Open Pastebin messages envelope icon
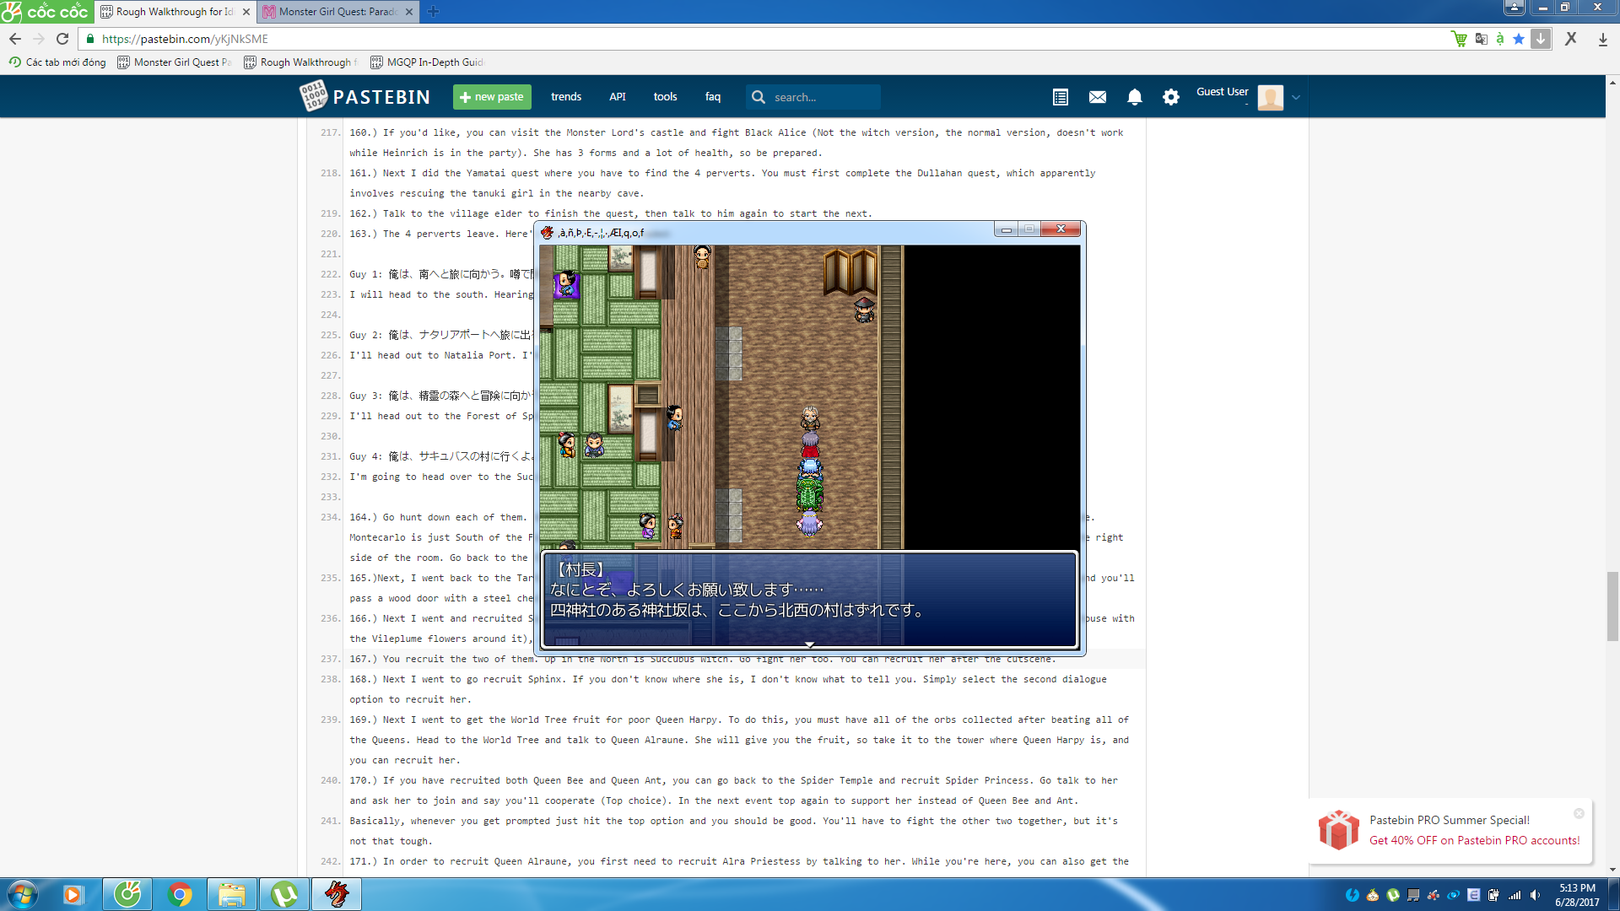Screen dimensions: 1620x911 click(1098, 97)
